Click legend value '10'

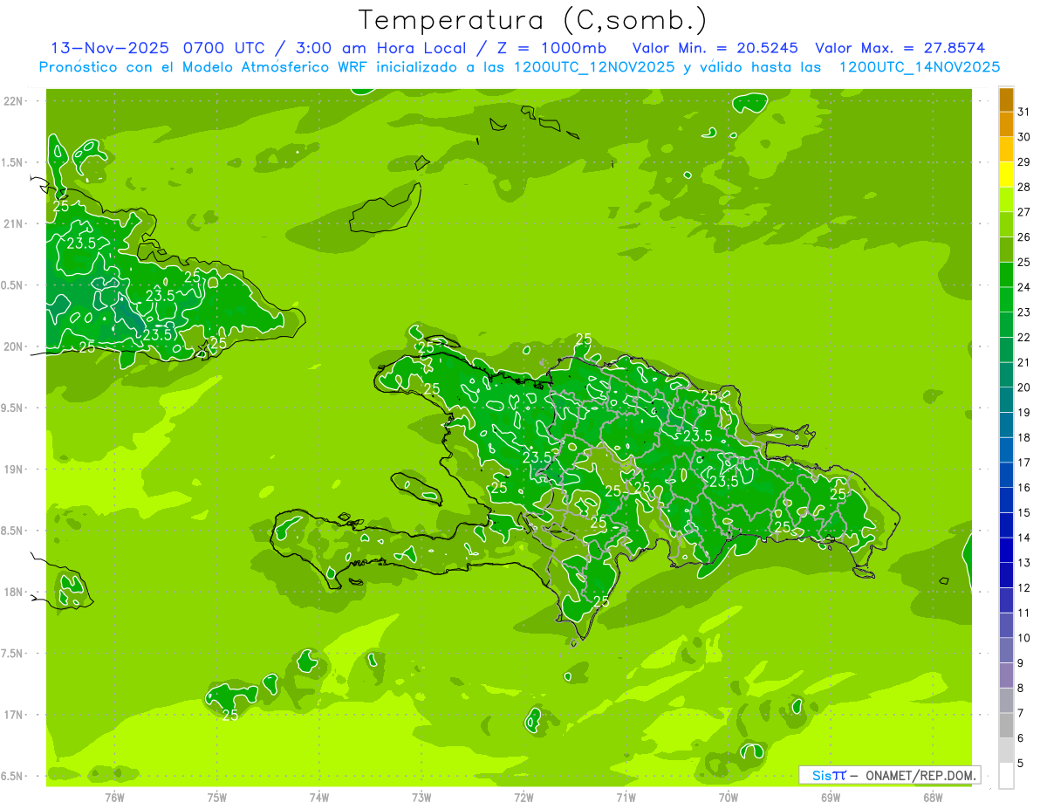(x=1024, y=638)
